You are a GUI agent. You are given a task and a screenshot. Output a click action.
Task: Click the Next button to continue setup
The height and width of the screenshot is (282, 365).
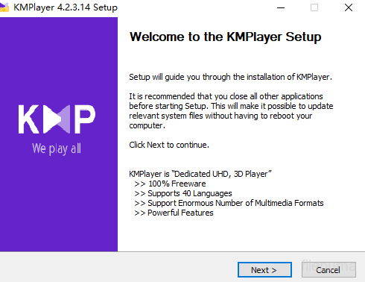(x=264, y=270)
